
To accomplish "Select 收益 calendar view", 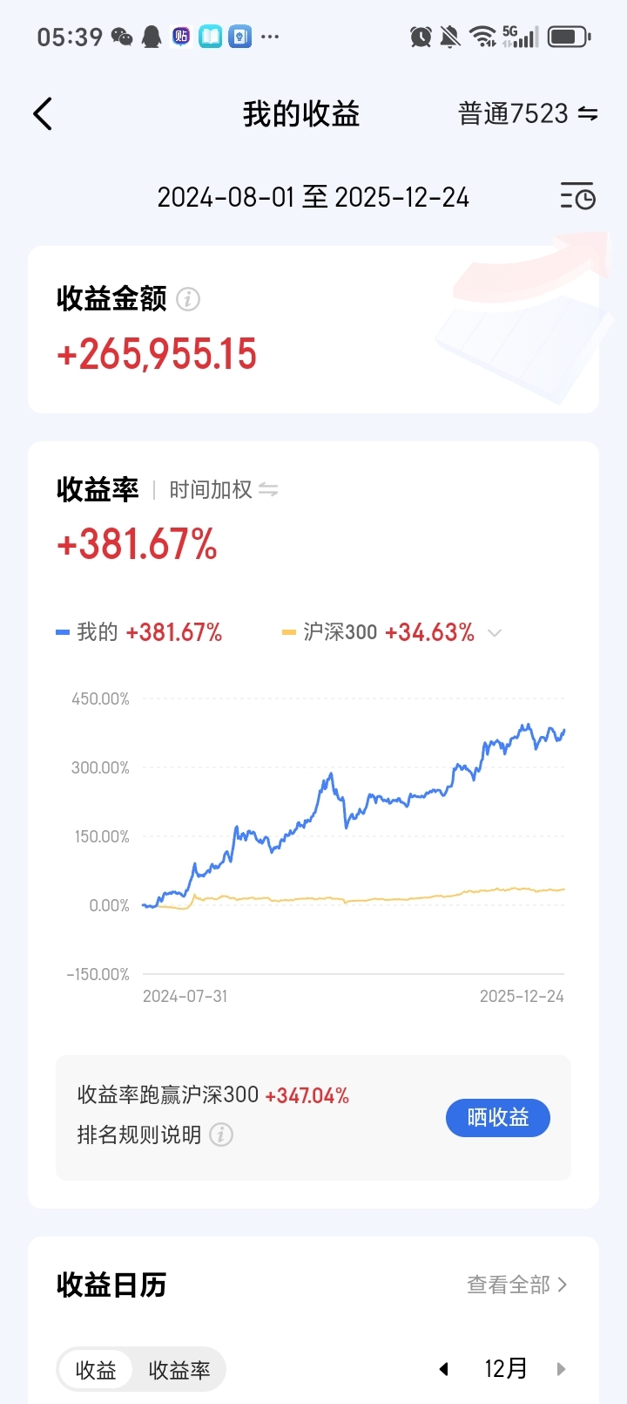I will [x=96, y=1370].
